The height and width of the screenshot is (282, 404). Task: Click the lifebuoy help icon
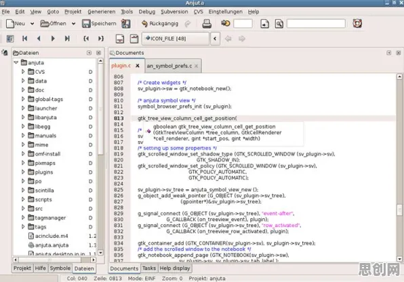(357, 24)
